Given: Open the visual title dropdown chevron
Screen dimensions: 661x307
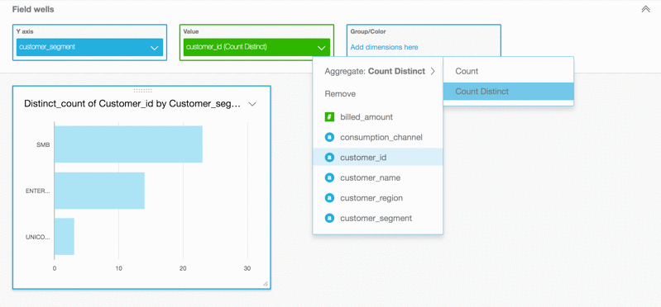Looking at the screenshot, I should pos(252,104).
